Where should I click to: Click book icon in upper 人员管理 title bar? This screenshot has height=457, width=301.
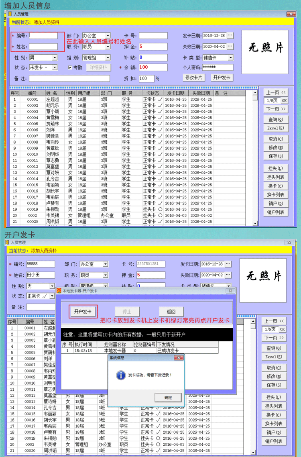click(10, 14)
